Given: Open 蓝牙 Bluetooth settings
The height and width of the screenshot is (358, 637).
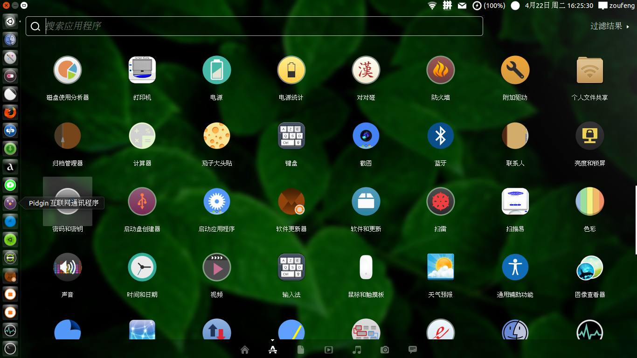Looking at the screenshot, I should [x=441, y=136].
